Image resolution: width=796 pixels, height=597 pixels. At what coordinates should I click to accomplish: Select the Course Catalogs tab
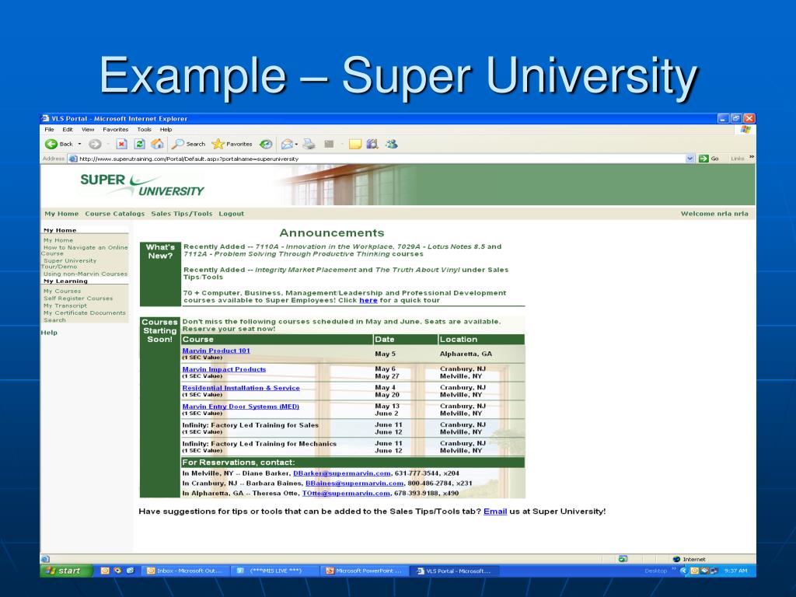point(115,214)
